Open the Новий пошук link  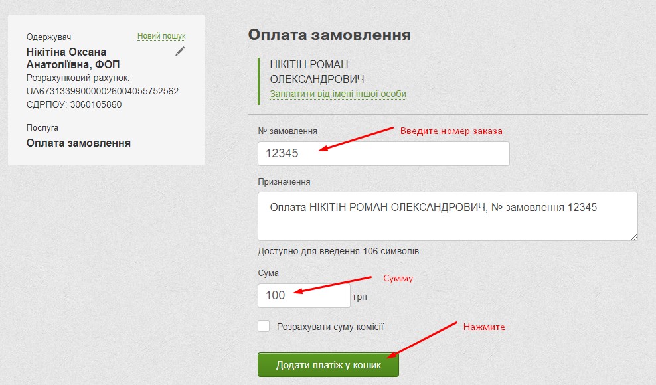[161, 36]
